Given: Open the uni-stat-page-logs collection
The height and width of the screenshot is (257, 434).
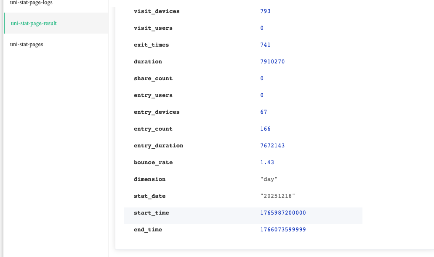Looking at the screenshot, I should (31, 3).
